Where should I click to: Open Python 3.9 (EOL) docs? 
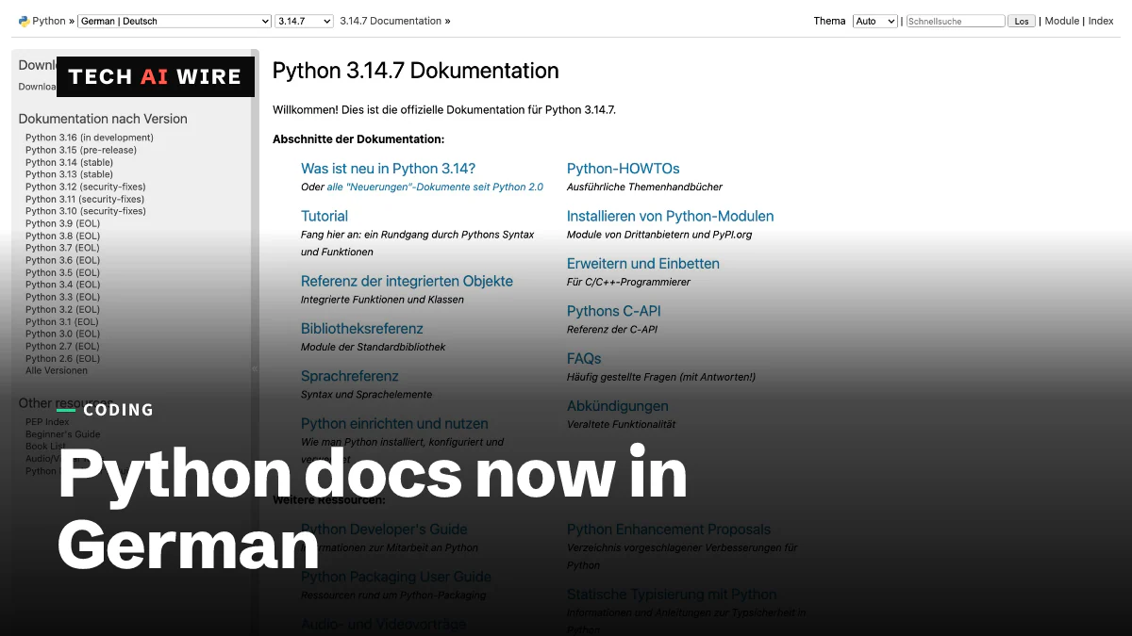62,223
